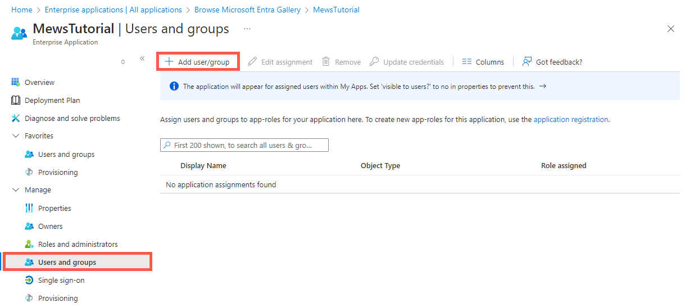Click the search users and groups field

point(244,145)
